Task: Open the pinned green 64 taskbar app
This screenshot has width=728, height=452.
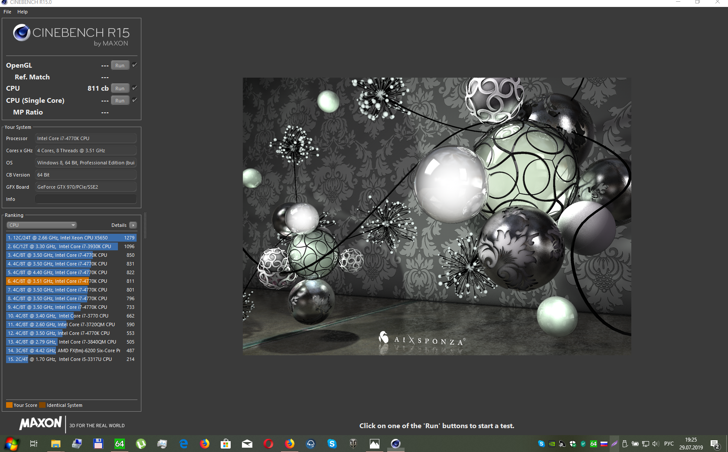Action: (x=119, y=444)
